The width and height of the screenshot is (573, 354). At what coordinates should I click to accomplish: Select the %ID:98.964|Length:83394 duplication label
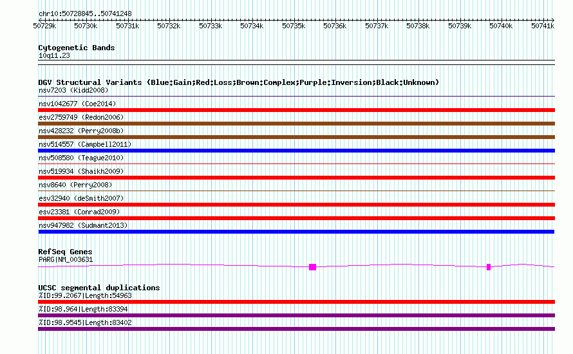pyautogui.click(x=83, y=309)
